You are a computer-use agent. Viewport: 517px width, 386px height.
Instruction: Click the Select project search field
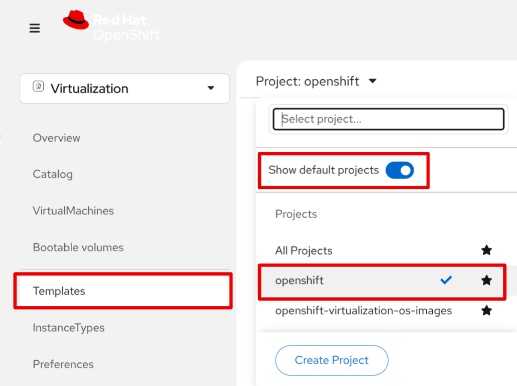pyautogui.click(x=389, y=119)
